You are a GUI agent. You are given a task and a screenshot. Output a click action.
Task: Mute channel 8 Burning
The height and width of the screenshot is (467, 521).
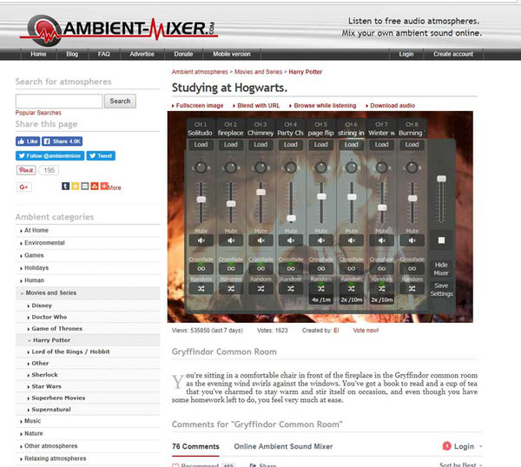pos(412,240)
